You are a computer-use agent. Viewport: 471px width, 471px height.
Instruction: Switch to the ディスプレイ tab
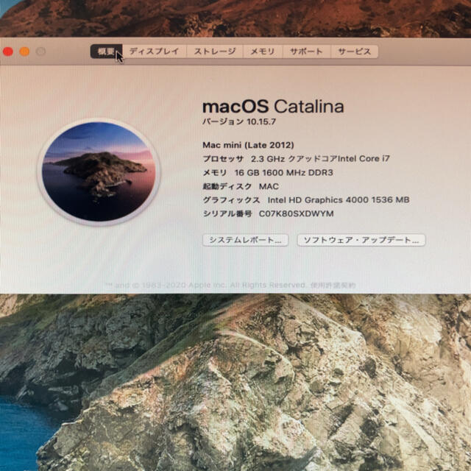point(154,52)
